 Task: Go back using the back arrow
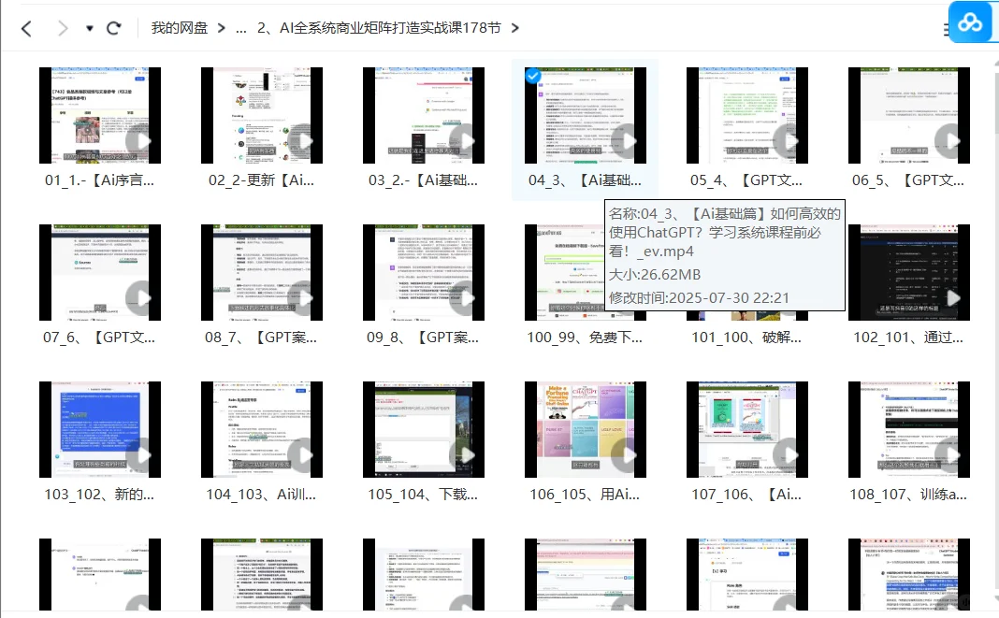click(26, 28)
